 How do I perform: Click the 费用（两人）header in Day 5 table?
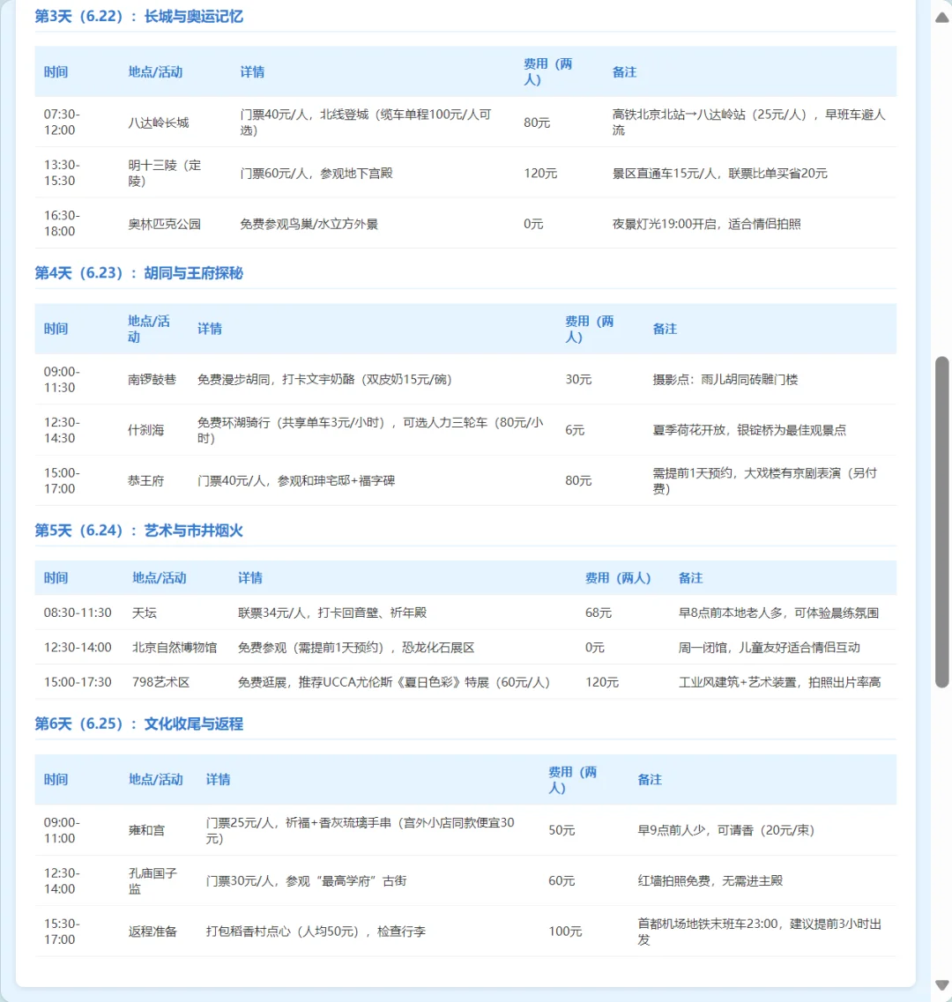point(618,578)
